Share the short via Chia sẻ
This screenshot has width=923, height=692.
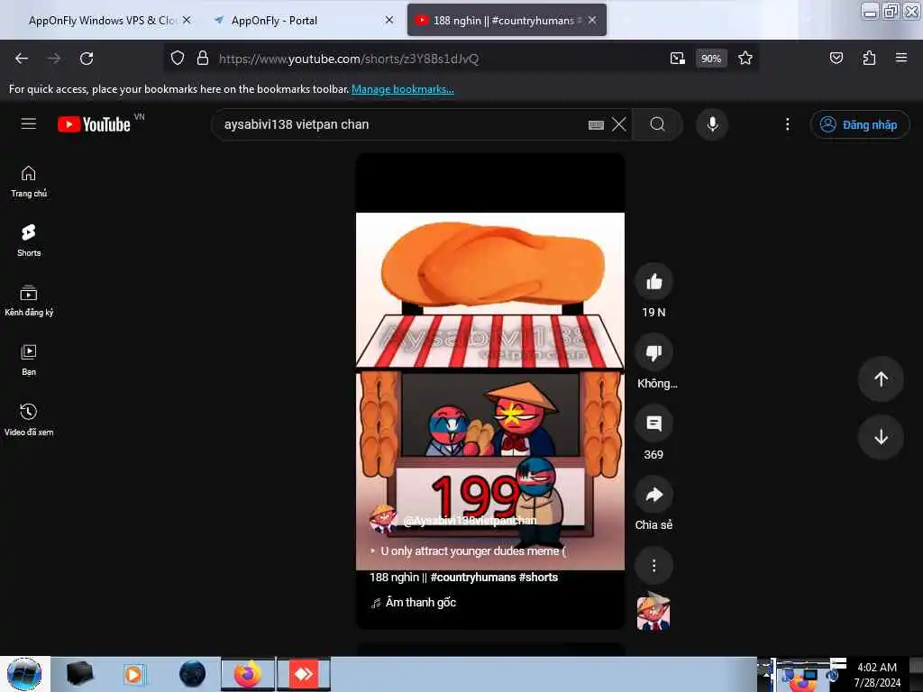[654, 495]
